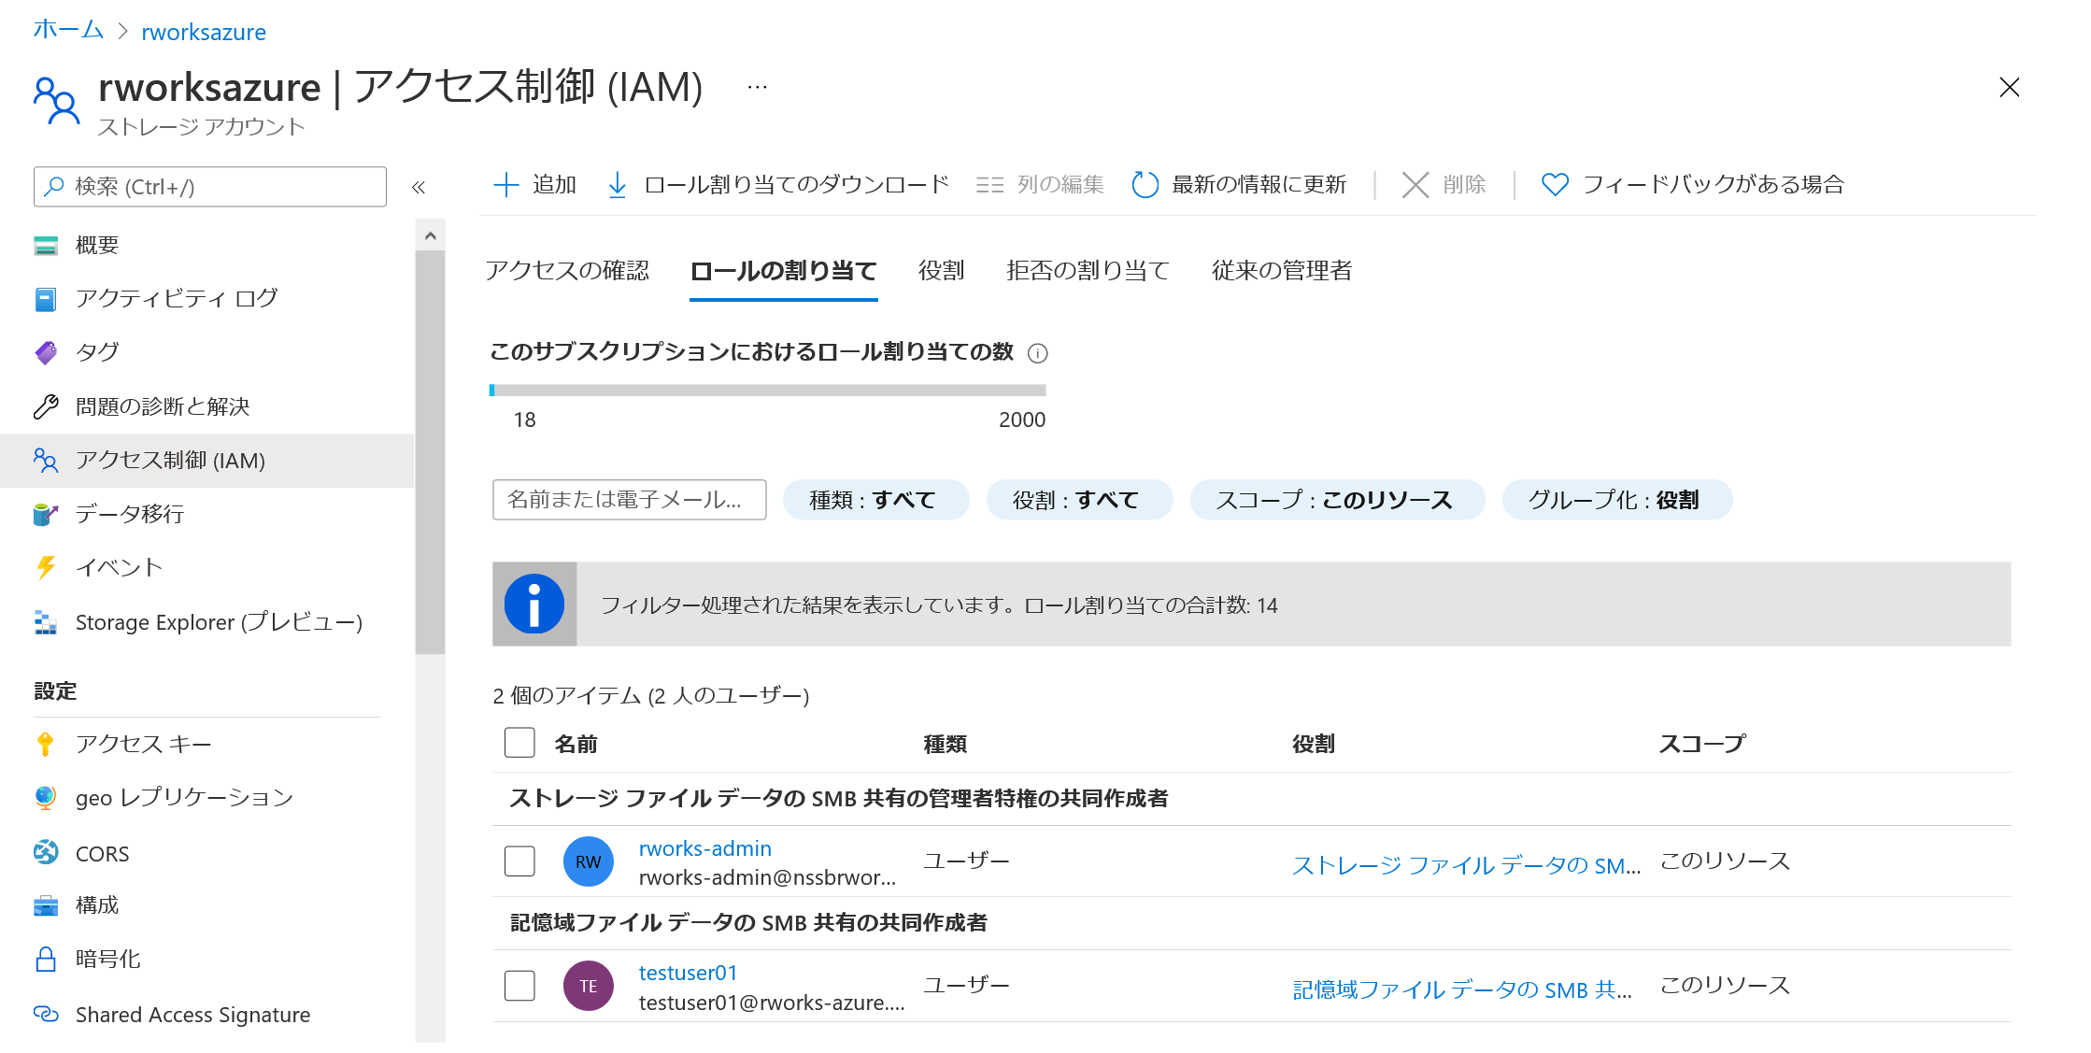Open role link ストレージ ファイル データの SM...
The height and width of the screenshot is (1053, 2091).
[1466, 865]
